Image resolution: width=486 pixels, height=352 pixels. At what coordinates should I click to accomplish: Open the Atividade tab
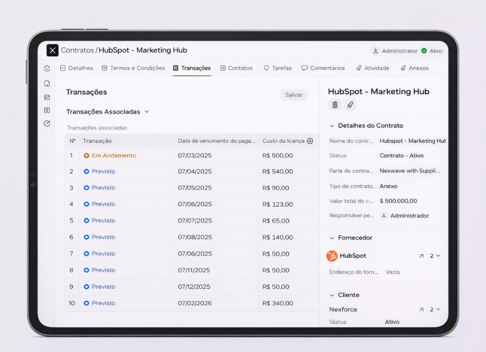[372, 68]
